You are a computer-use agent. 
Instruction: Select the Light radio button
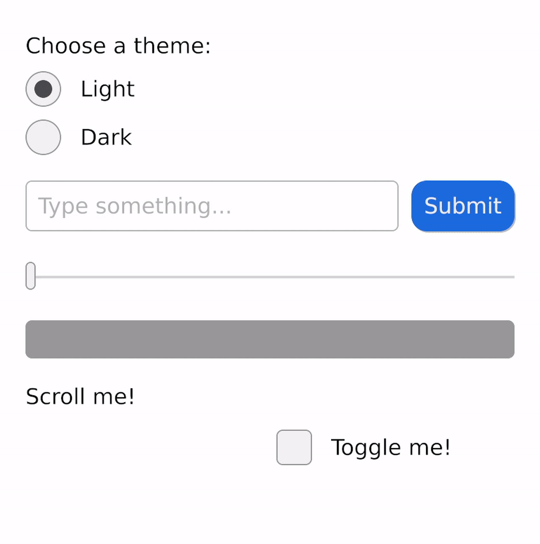(43, 89)
